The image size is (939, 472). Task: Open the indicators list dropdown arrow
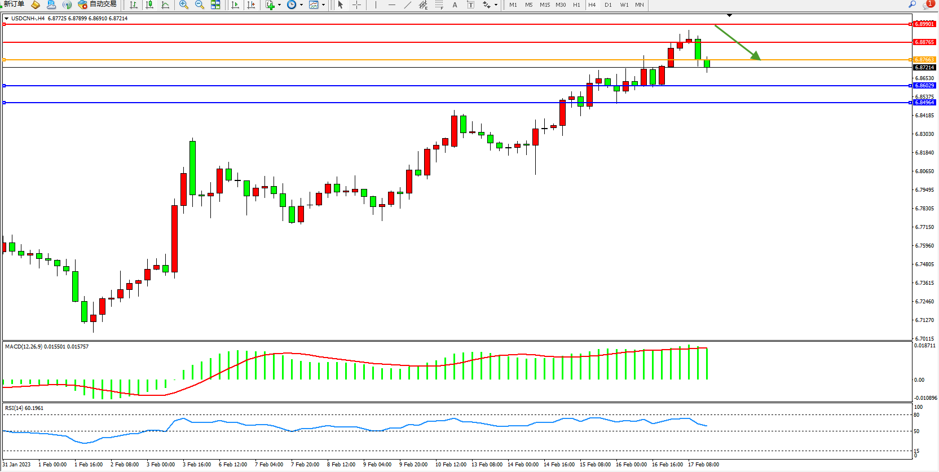tap(279, 5)
